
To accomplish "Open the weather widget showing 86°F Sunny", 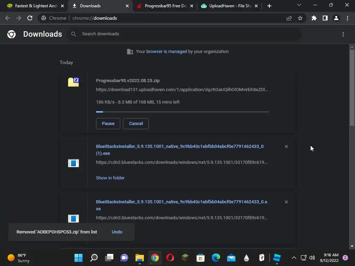I will tap(19, 258).
